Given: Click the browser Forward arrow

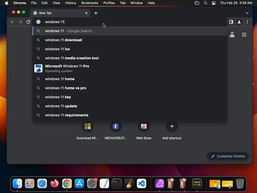Looking at the screenshot, I should pos(20,22).
